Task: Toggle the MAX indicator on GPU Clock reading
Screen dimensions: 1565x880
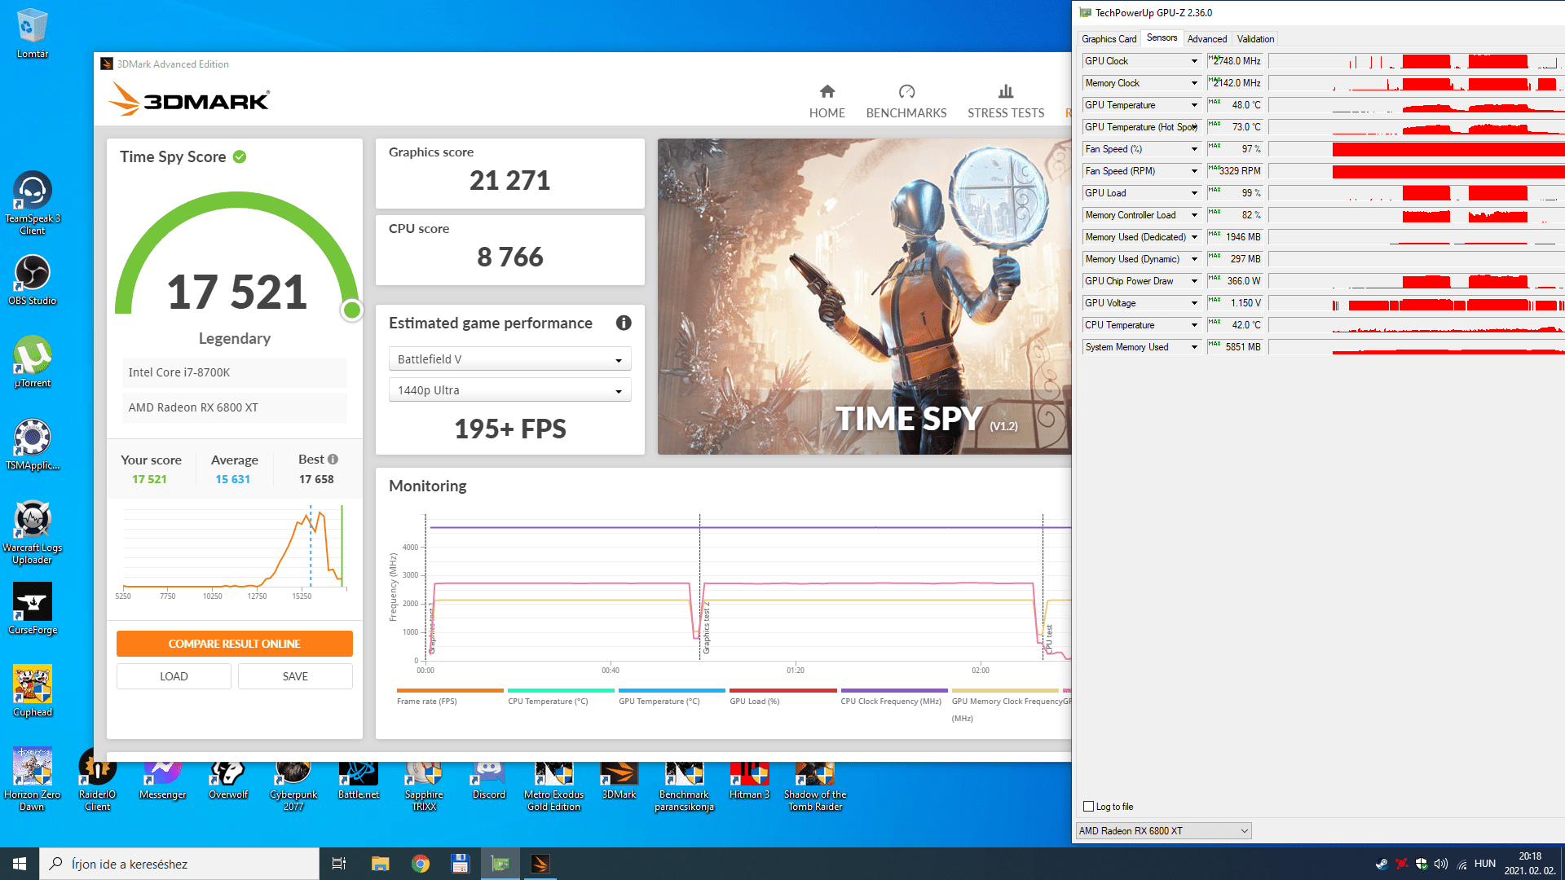Action: [x=1214, y=57]
